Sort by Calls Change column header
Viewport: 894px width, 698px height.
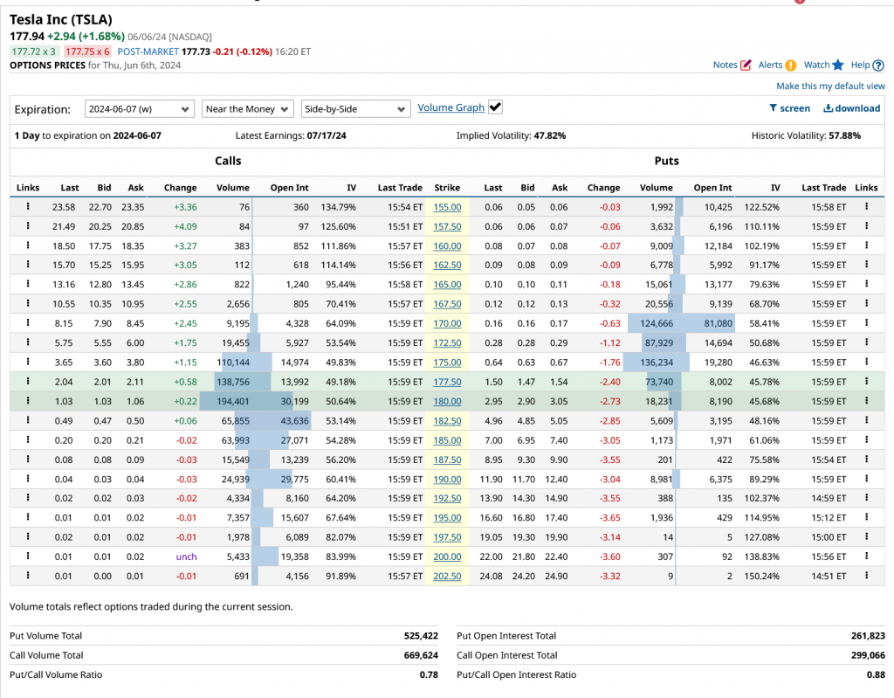point(180,187)
